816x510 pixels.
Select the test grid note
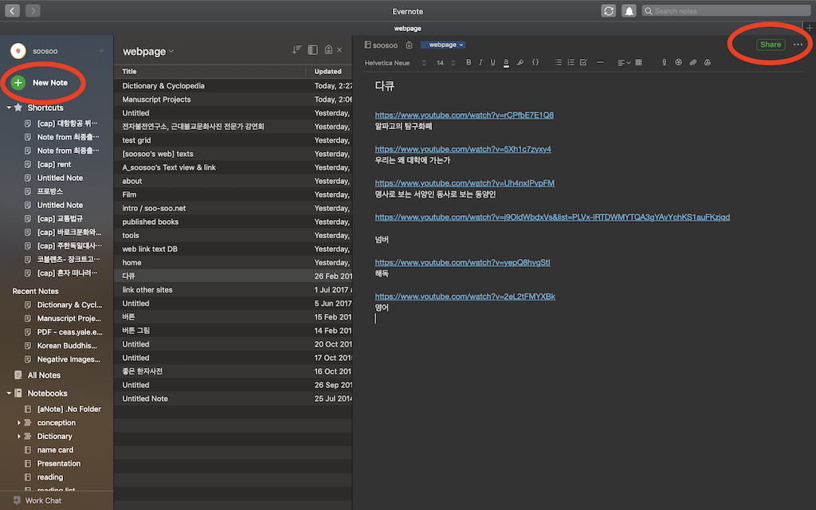(233, 140)
